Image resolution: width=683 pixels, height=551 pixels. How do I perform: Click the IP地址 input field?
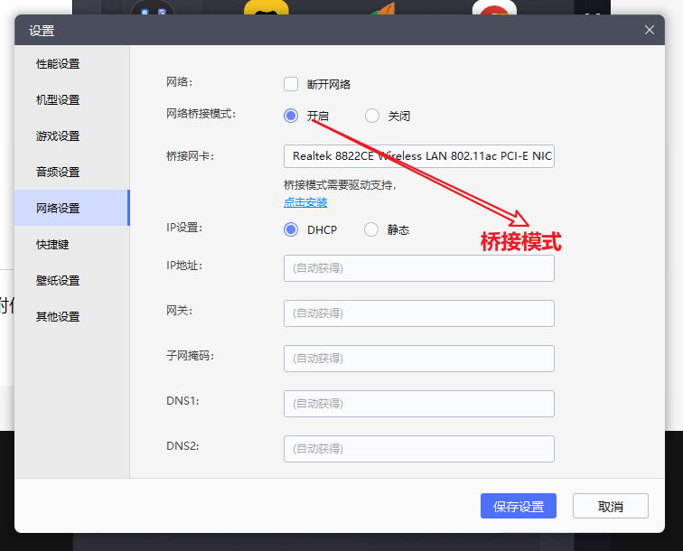pos(418,268)
